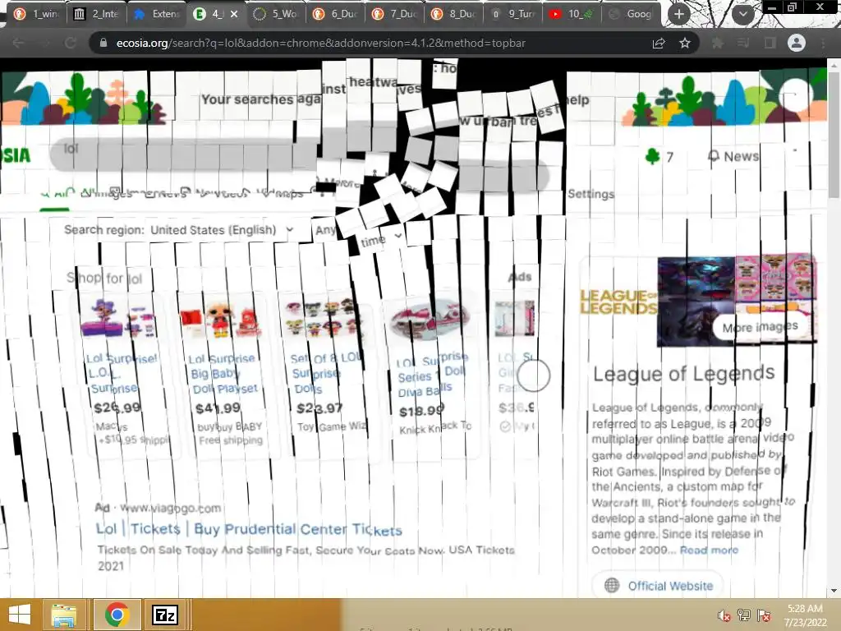The height and width of the screenshot is (631, 841).
Task: Switch to the 1_win browser tab
Action: (36, 14)
